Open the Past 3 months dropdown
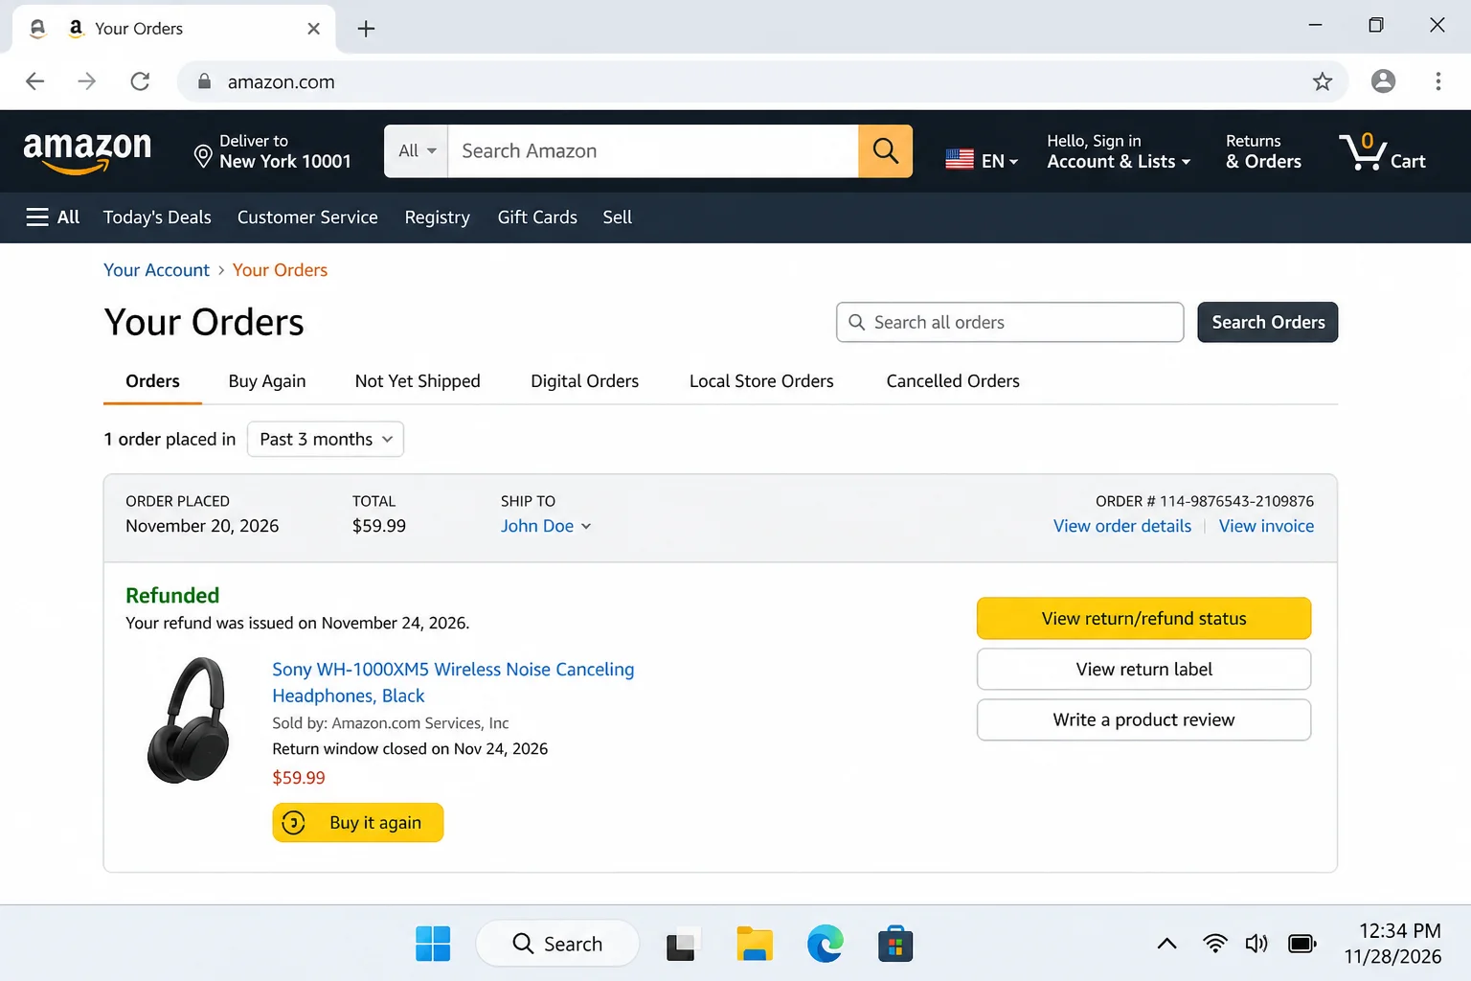Viewport: 1471px width, 981px height. point(326,439)
